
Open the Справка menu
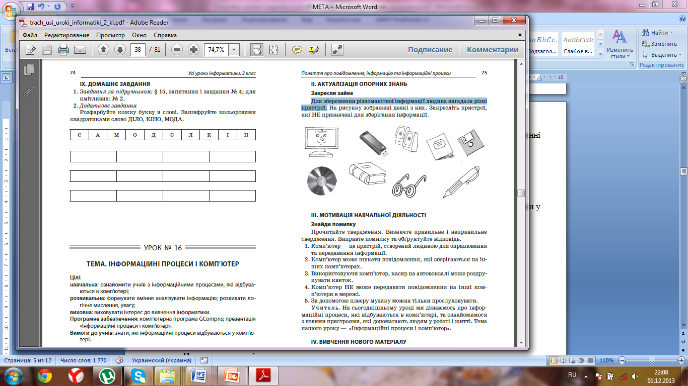[165, 35]
